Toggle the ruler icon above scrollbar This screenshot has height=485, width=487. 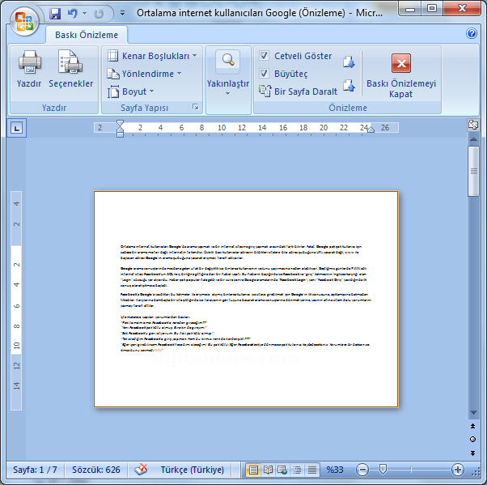point(473,125)
